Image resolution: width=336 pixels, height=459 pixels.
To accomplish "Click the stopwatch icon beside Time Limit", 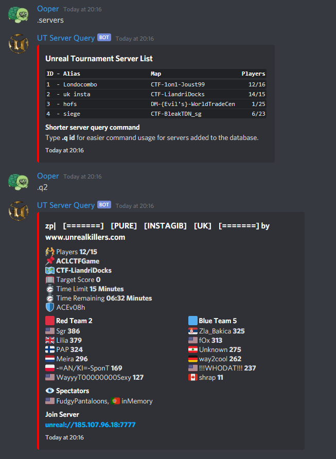I will tap(50, 289).
